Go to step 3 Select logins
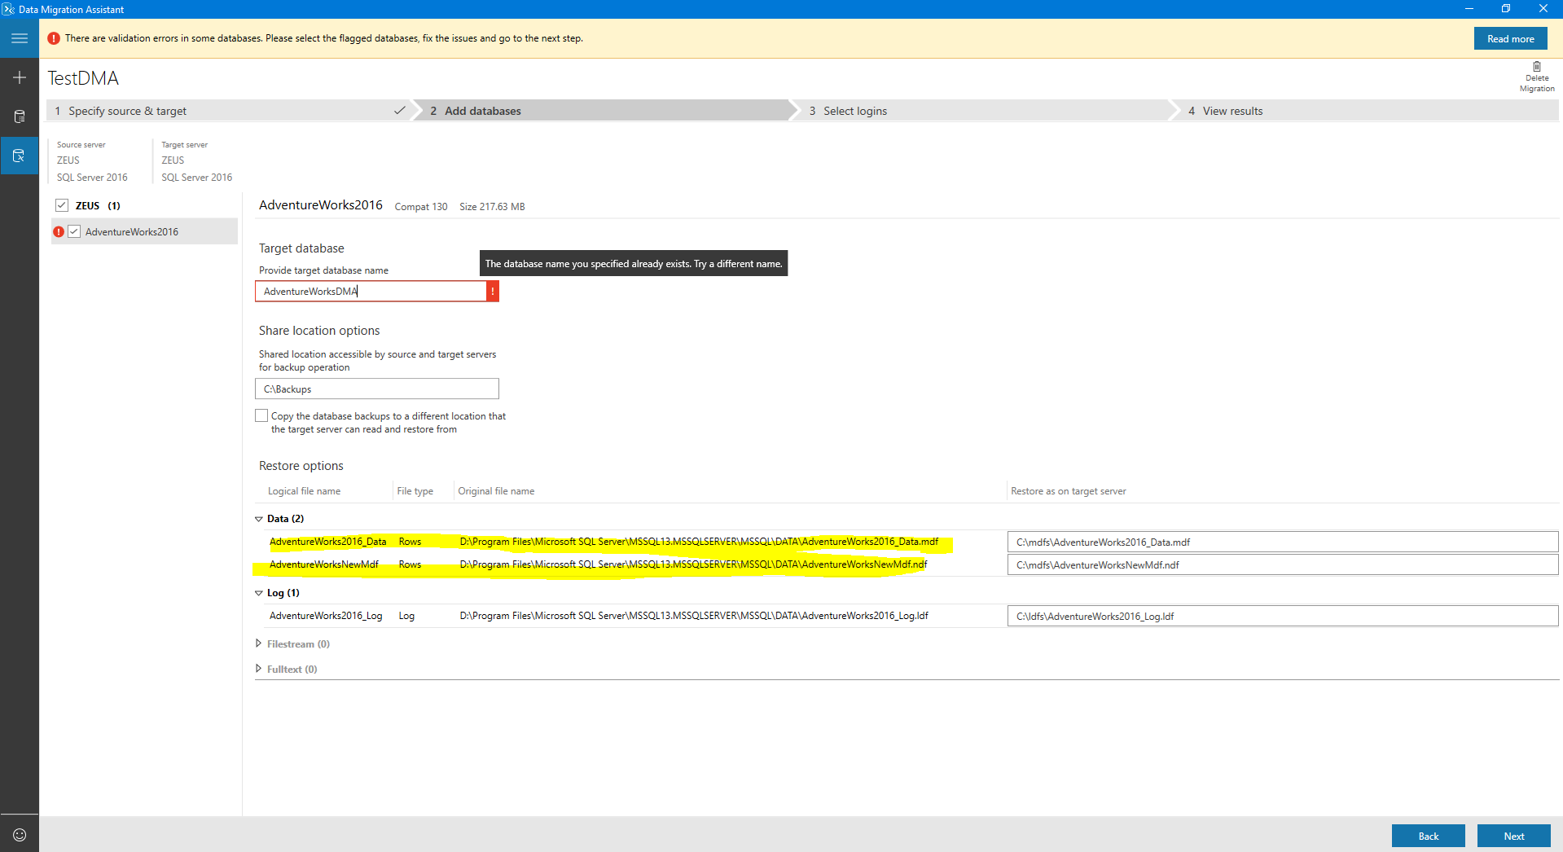Image resolution: width=1563 pixels, height=852 pixels. tap(981, 111)
